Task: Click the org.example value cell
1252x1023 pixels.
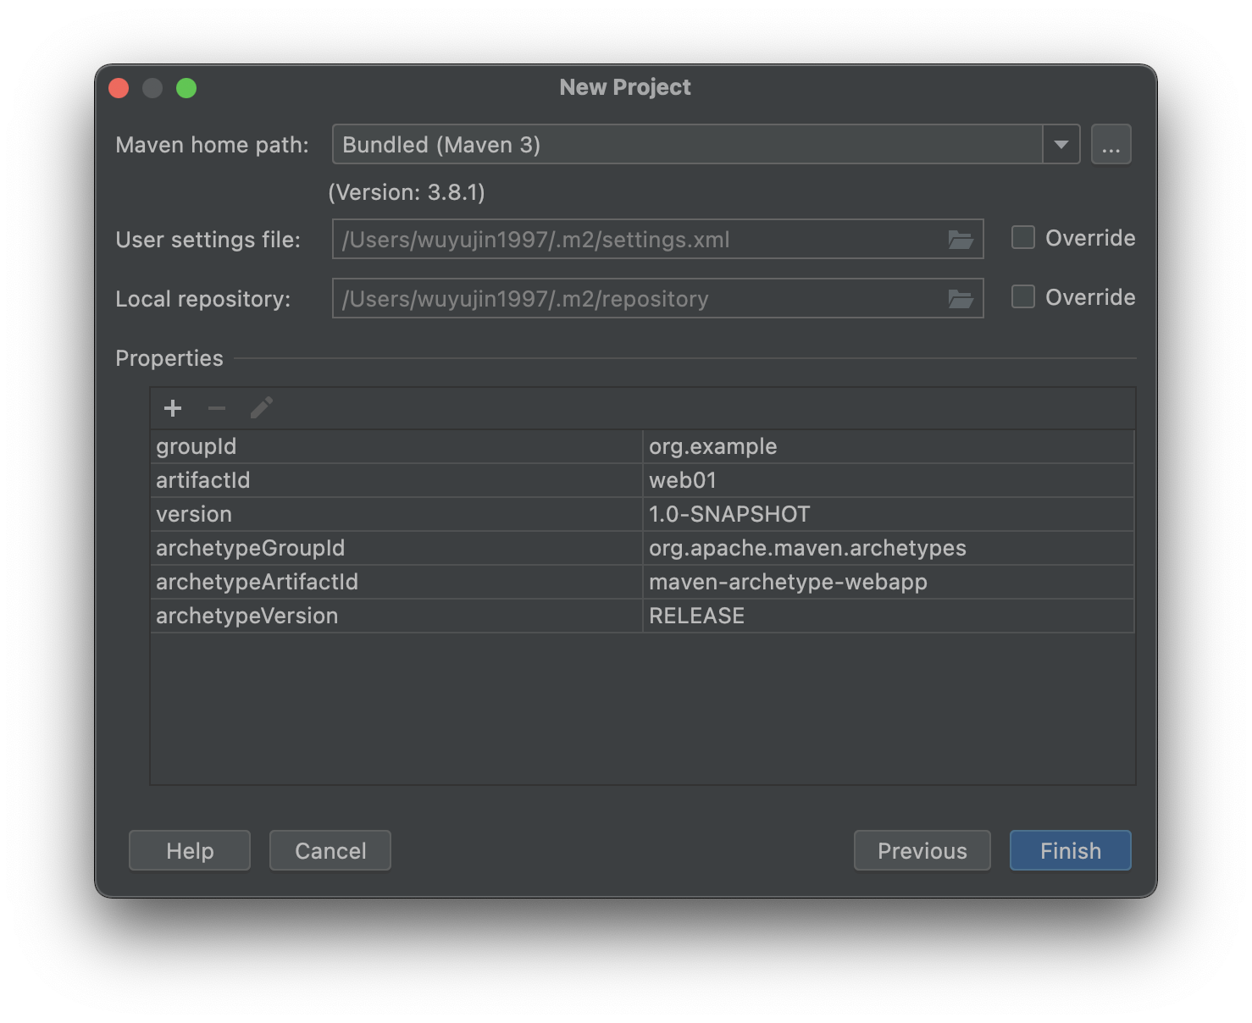Action: 889,446
